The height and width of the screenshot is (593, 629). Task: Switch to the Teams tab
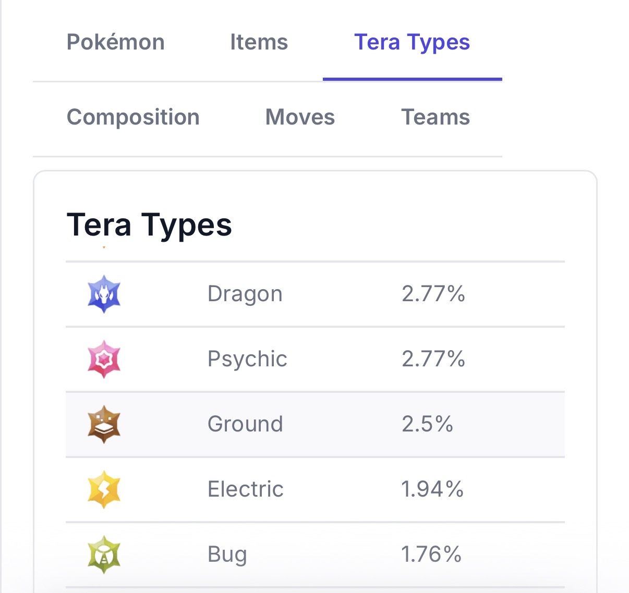436,117
